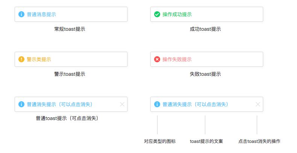Dismiss the left 普通消失提示 toast with X

click(x=122, y=104)
